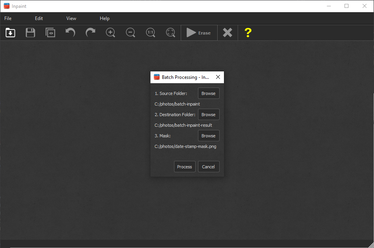Fit image to window with zoom icon
Image resolution: width=374 pixels, height=248 pixels.
tap(170, 33)
